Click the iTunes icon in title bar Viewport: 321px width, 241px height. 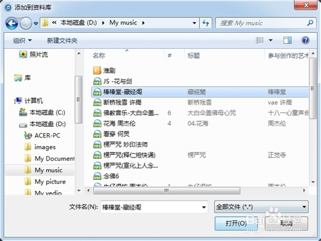click(8, 8)
